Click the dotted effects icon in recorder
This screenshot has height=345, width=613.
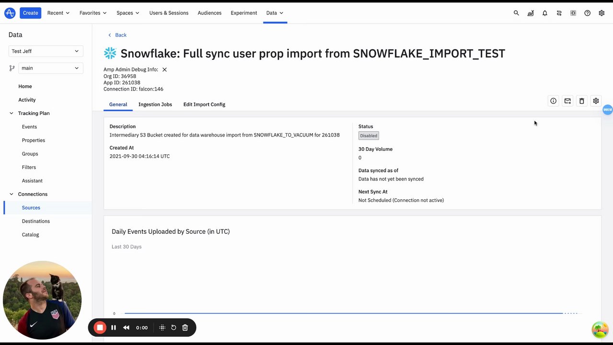pos(162,328)
